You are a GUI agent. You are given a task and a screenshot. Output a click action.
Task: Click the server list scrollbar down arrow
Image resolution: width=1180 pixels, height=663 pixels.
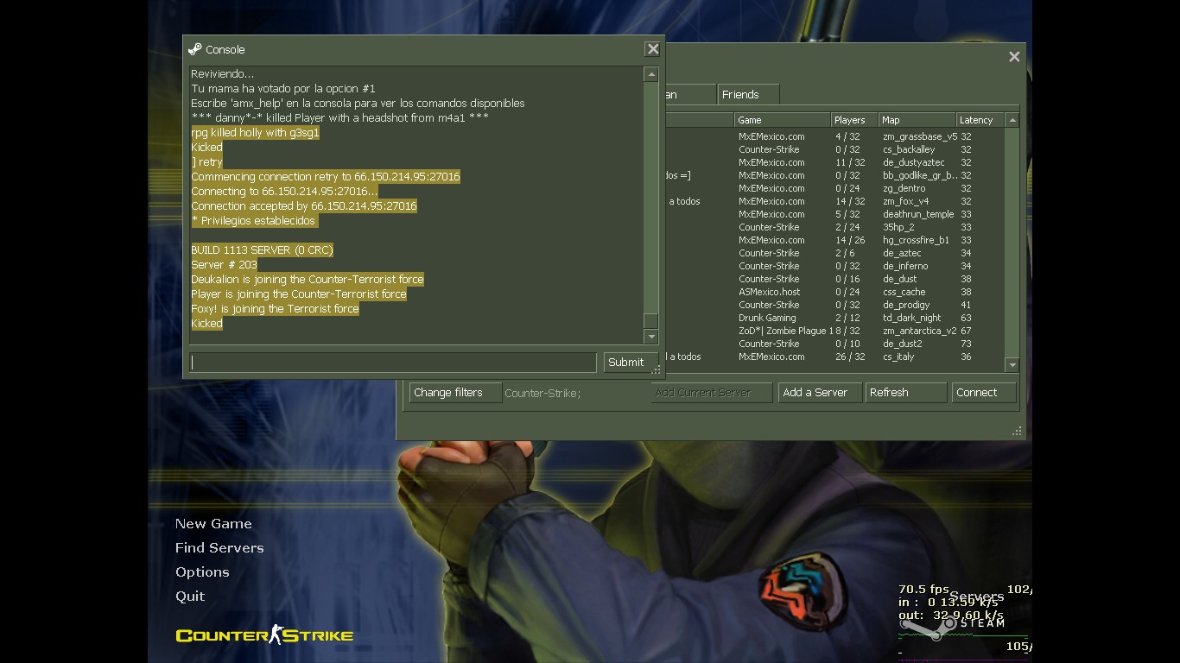click(1012, 365)
